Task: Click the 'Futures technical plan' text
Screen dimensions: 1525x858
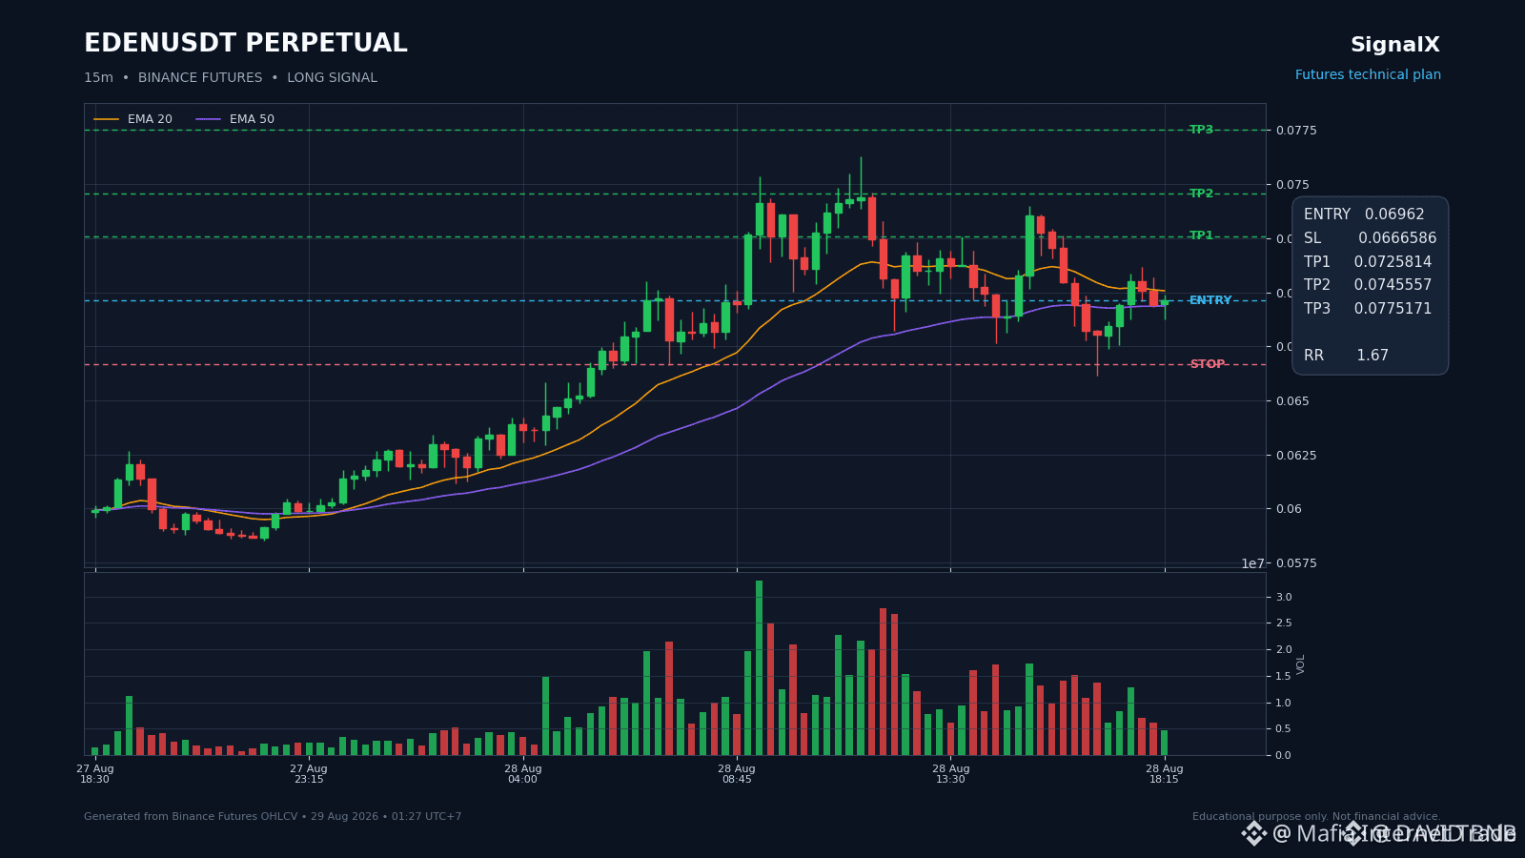Action: tap(1368, 75)
